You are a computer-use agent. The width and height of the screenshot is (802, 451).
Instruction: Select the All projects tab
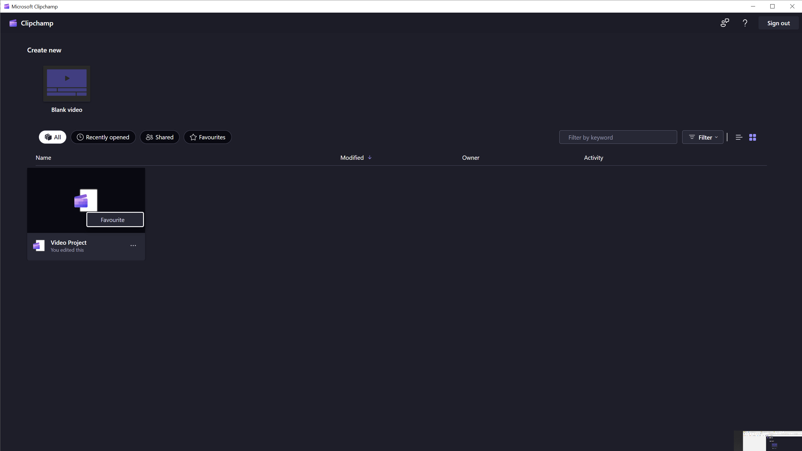(53, 137)
